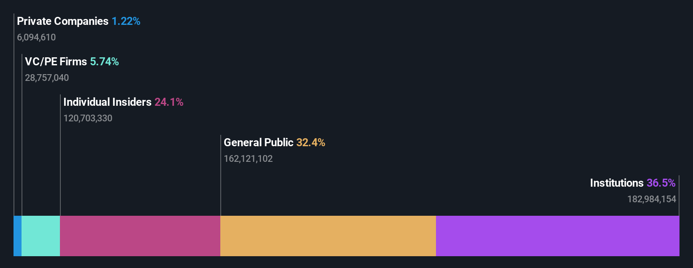693x268 pixels.
Task: Click the 1.22% percentage value
Action: 126,21
